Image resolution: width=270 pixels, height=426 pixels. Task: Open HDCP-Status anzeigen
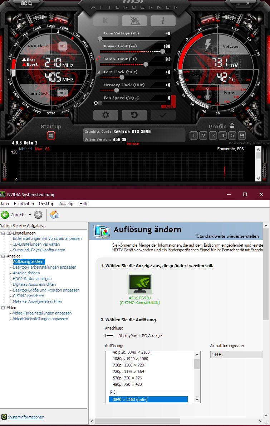(x=32, y=279)
